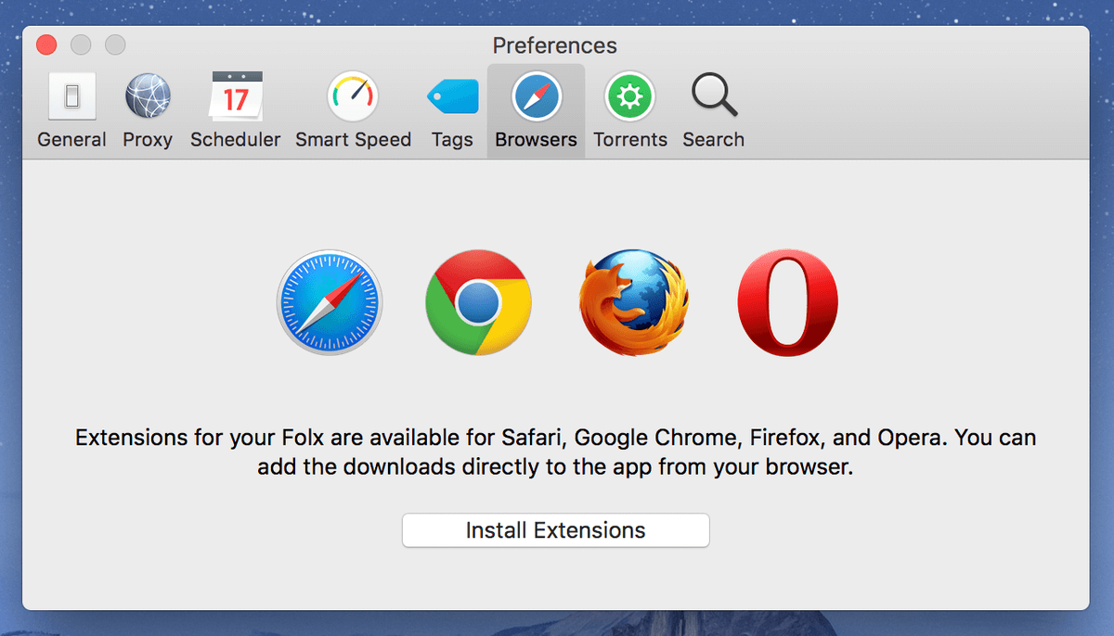Click the Google Chrome browser icon
The height and width of the screenshot is (636, 1114).
click(478, 302)
